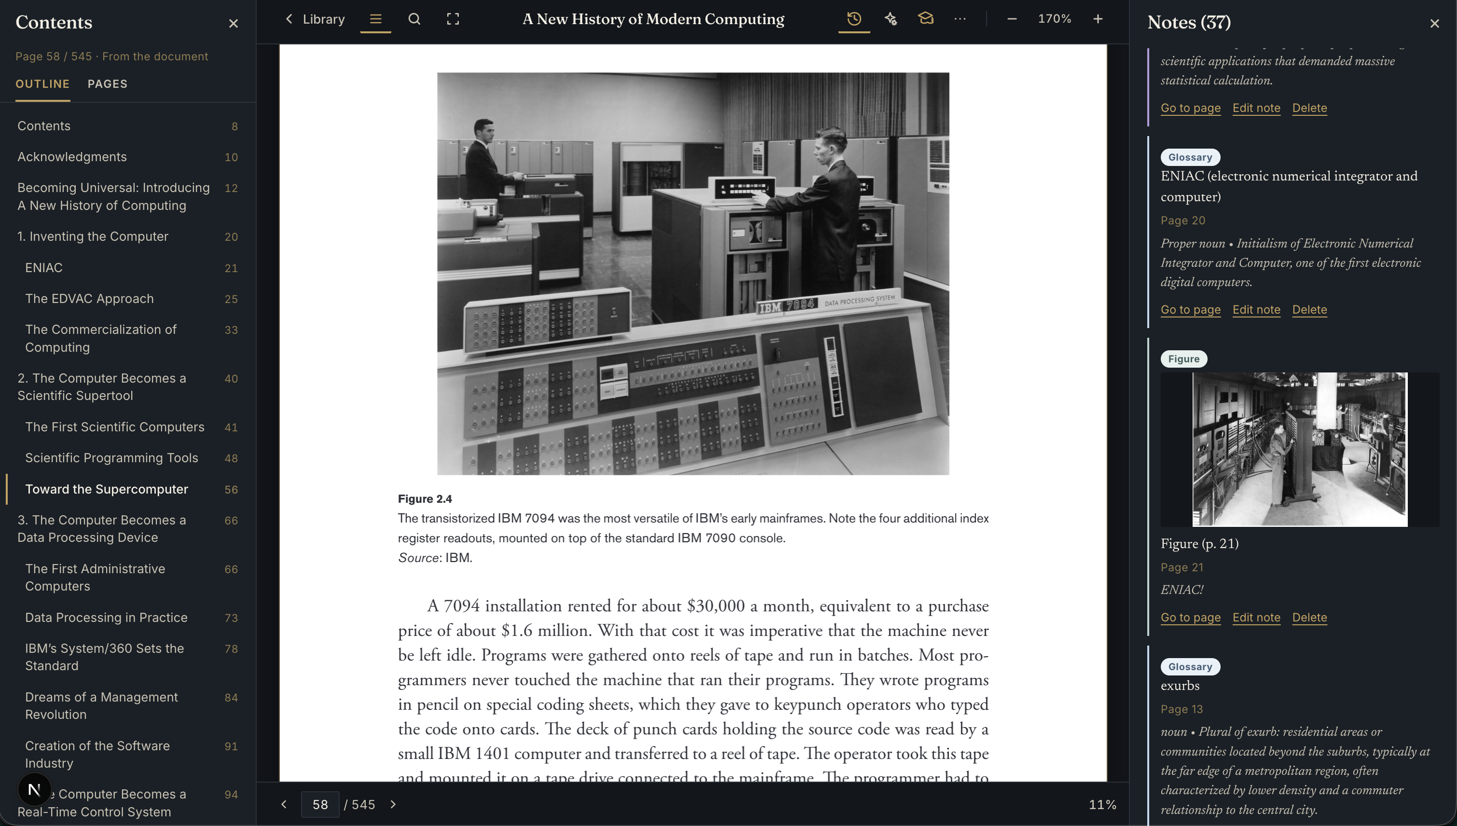Viewport: 1457px width, 826px height.
Task: Open Data Processing in Practice section
Action: point(127,617)
